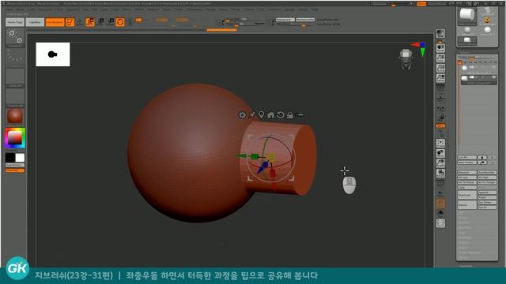Click the empty alpha slot on left shelf

pyautogui.click(x=15, y=77)
